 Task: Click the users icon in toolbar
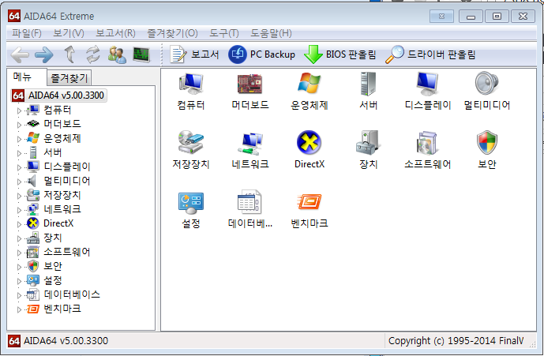click(x=117, y=54)
